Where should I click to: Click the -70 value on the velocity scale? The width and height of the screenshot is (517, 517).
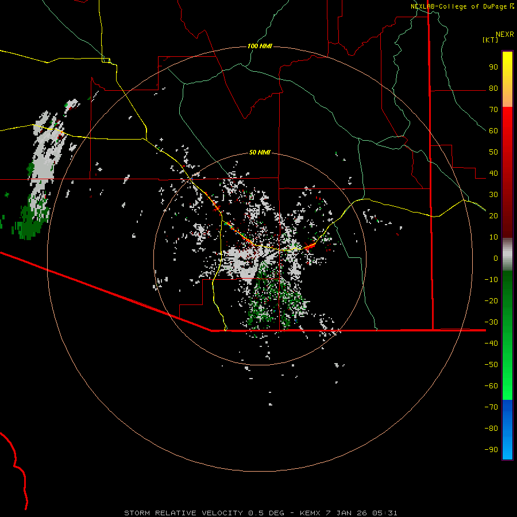click(491, 407)
